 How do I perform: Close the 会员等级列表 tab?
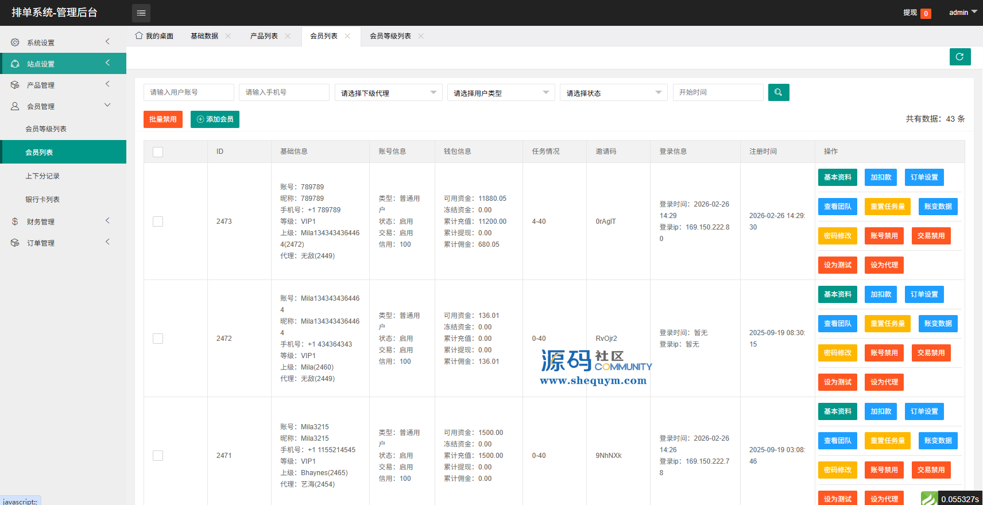pyautogui.click(x=421, y=36)
